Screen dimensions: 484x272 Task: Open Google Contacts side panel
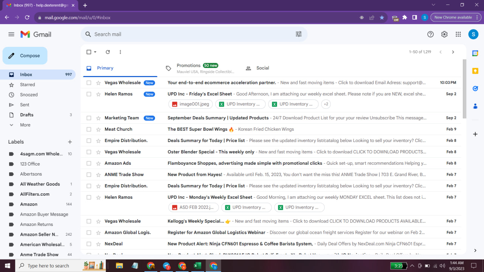point(475,106)
